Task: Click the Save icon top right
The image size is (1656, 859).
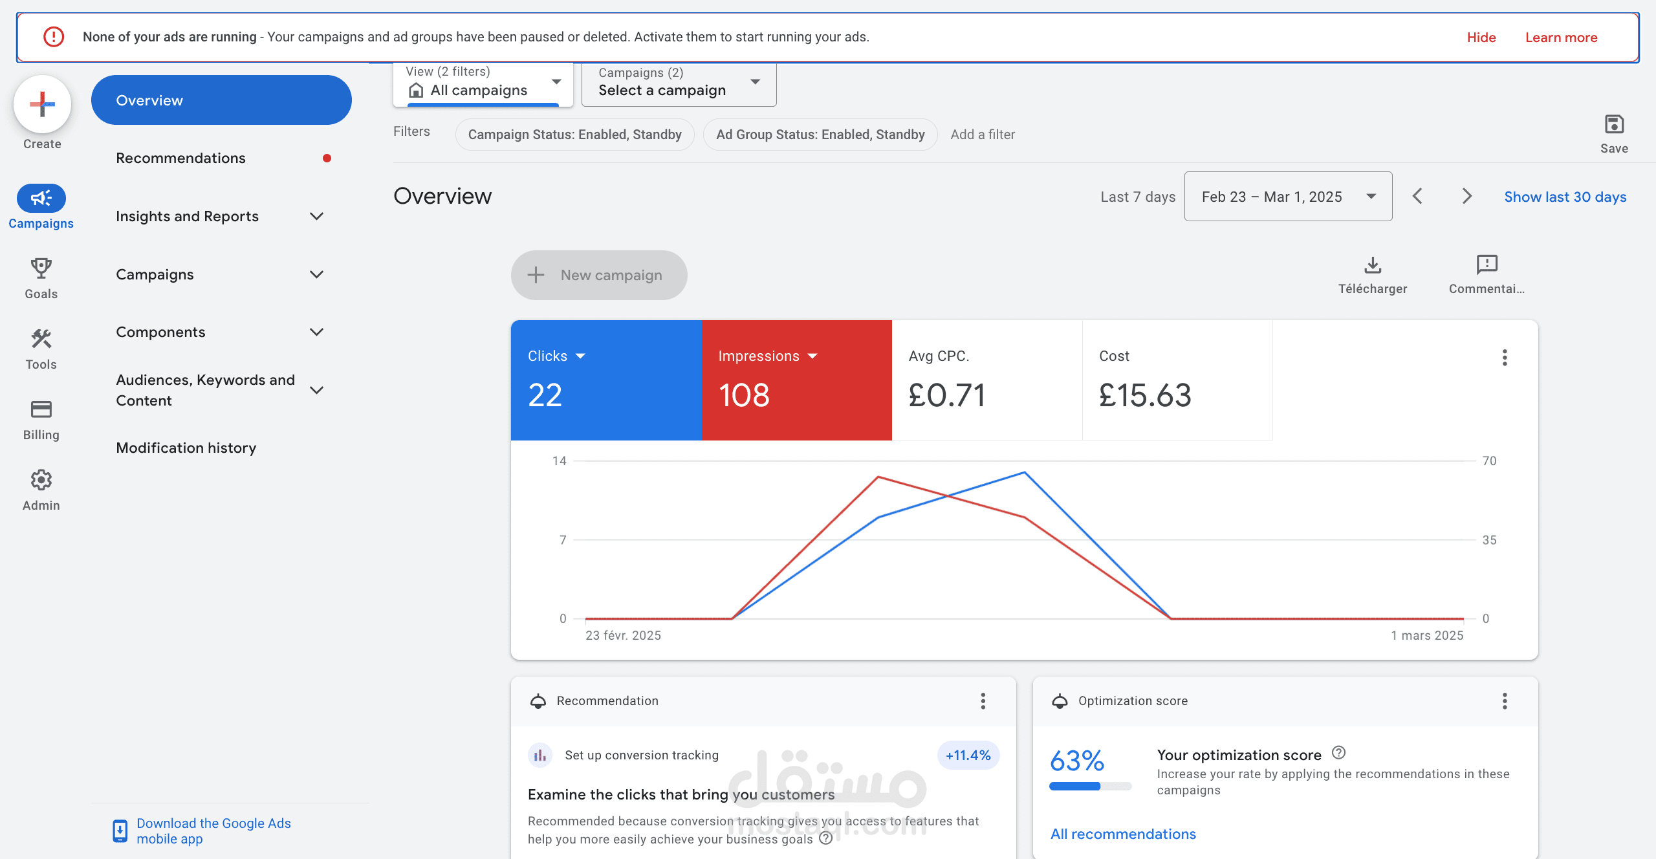Action: pyautogui.click(x=1613, y=124)
